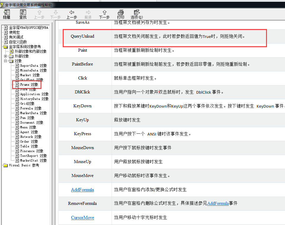Viewport: 285px width, 225px height.
Task: Click the AddFormula link in event column
Action: (x=83, y=189)
